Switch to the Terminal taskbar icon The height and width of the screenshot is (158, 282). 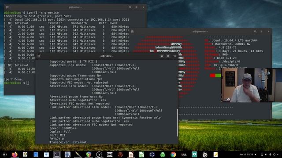(57, 154)
